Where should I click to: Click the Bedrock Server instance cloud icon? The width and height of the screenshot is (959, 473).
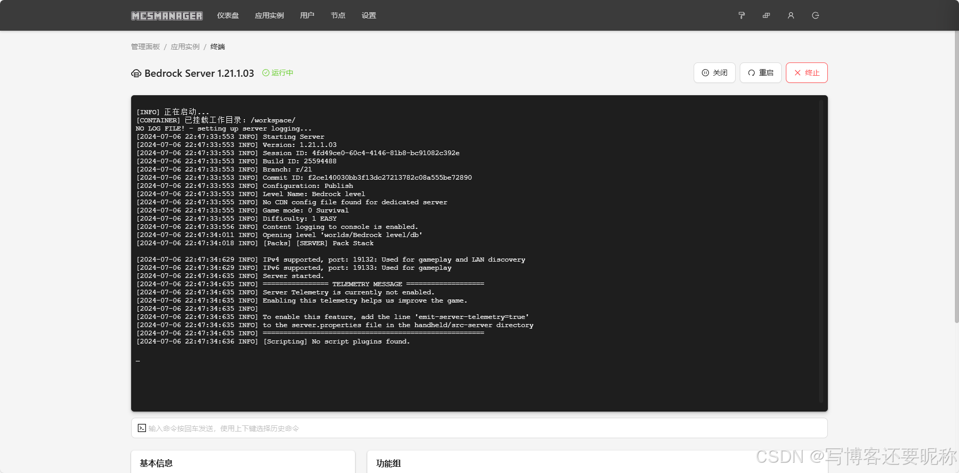[136, 73]
